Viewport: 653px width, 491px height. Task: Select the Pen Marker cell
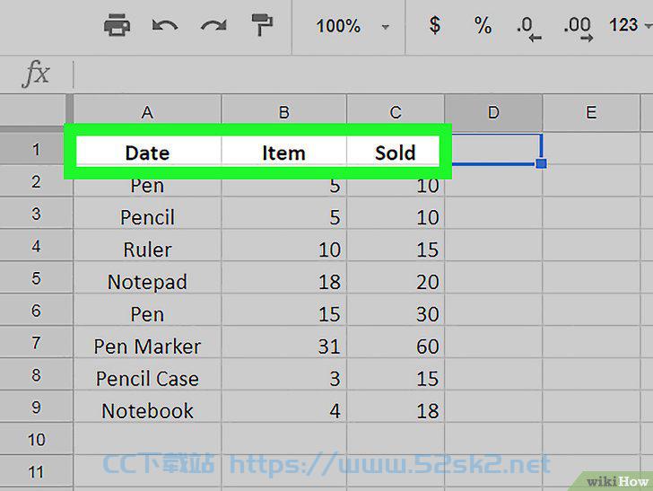point(147,346)
